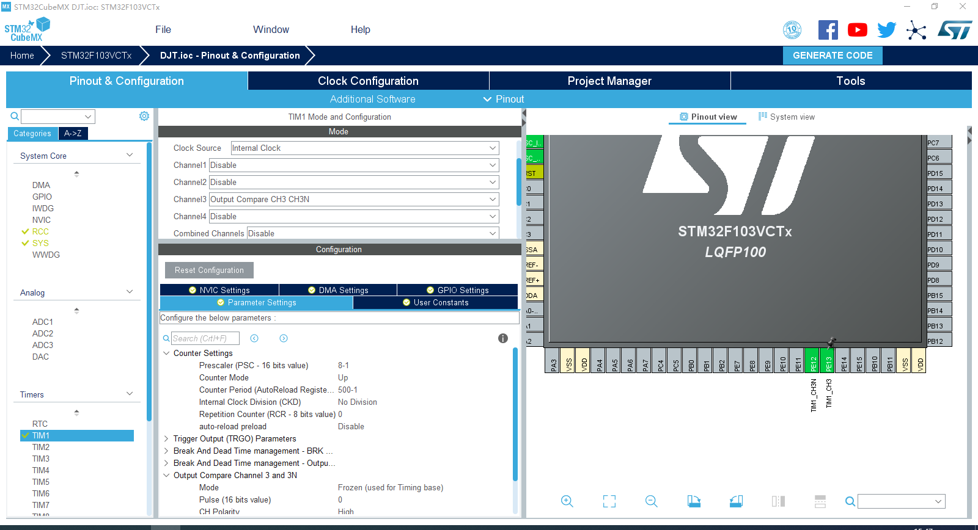Zoom in on the chip pinout
This screenshot has height=530, width=978.
pyautogui.click(x=567, y=501)
